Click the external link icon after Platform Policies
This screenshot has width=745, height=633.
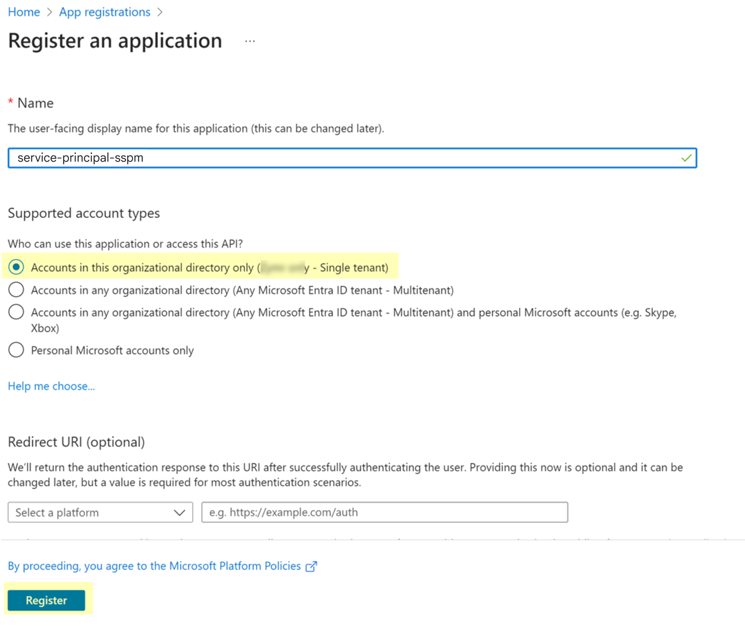click(x=311, y=566)
